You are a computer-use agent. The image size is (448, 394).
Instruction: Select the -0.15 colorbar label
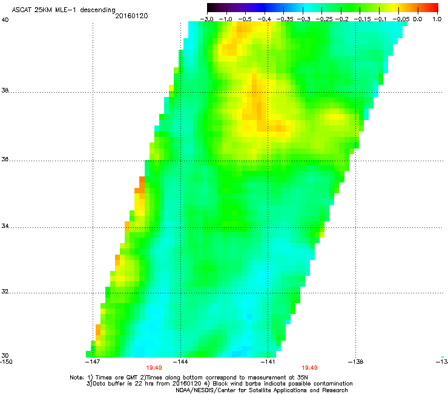pos(362,19)
